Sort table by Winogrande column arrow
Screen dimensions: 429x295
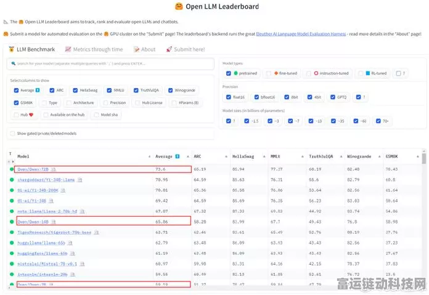pos(379,156)
